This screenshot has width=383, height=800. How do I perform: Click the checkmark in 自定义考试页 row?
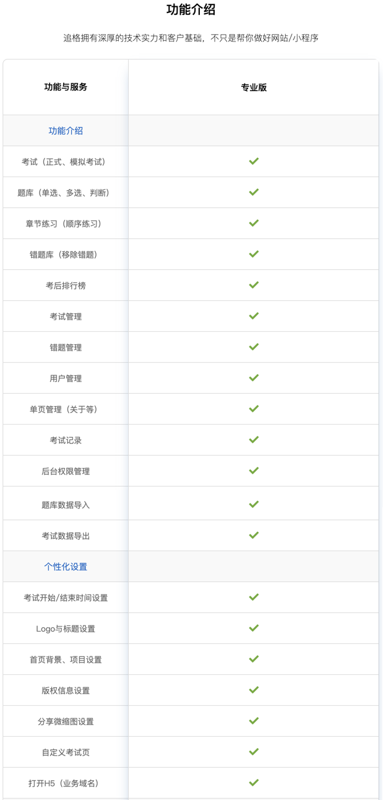254,752
